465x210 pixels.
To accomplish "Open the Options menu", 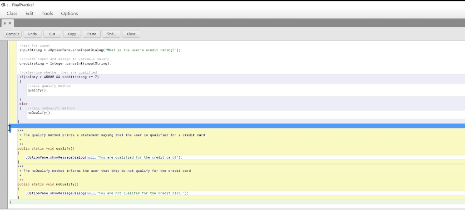I will pos(69,13).
